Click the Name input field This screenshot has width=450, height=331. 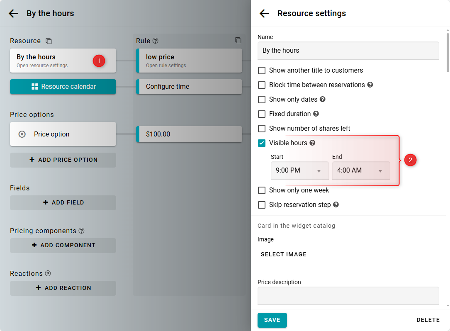(348, 51)
